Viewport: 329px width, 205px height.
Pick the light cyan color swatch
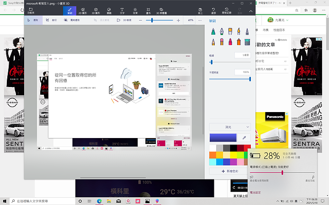pos(212,162)
